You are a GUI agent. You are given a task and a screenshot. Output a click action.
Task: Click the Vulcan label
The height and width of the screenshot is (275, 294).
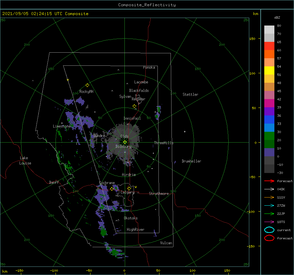166,243
